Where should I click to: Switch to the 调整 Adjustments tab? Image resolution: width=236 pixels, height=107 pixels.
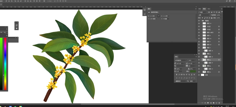coord(200,9)
